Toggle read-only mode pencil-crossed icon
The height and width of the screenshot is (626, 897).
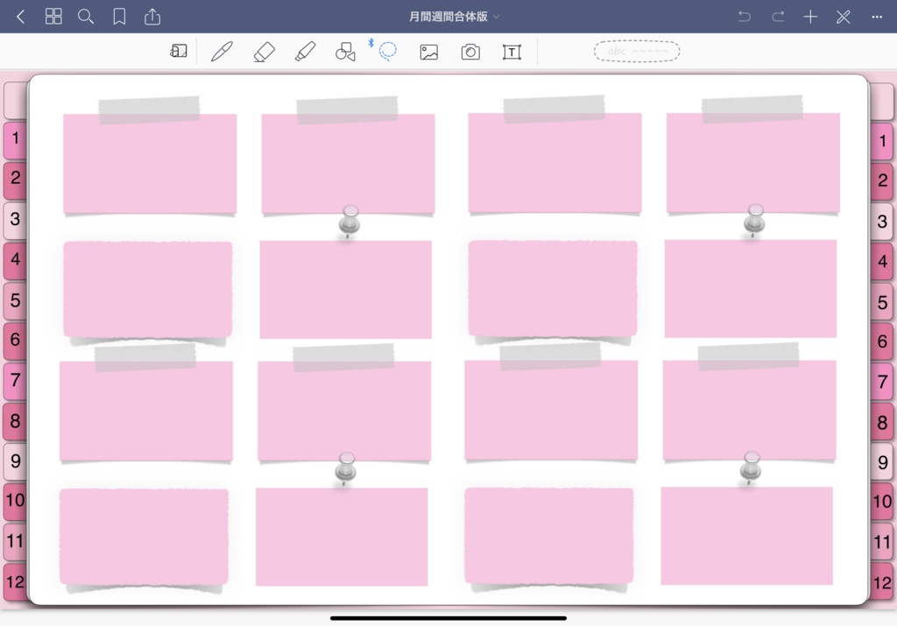(844, 17)
